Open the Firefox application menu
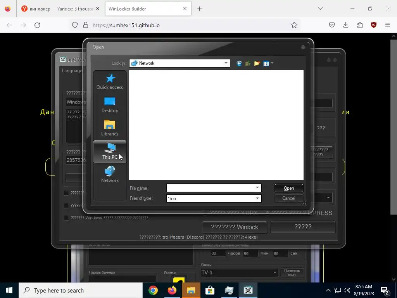397x298 pixels. pos(388,25)
